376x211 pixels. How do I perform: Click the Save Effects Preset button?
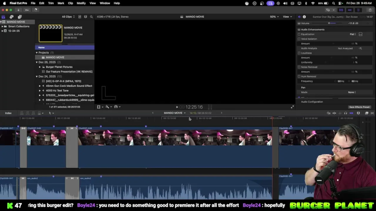pos(359,107)
